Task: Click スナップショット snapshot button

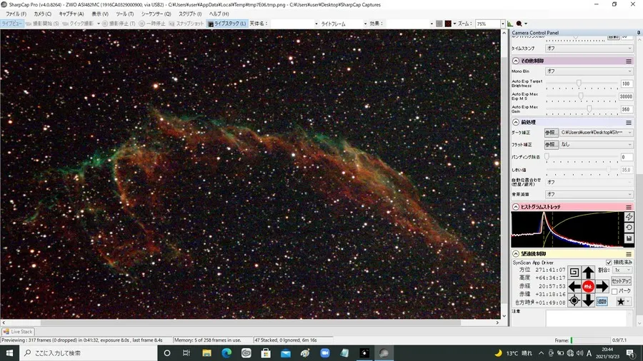Action: 186,24
